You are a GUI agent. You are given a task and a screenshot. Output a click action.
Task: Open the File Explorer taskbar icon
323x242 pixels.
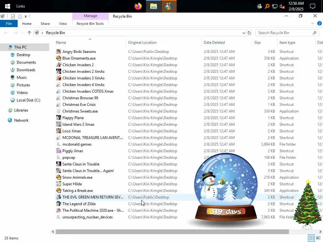154,6
